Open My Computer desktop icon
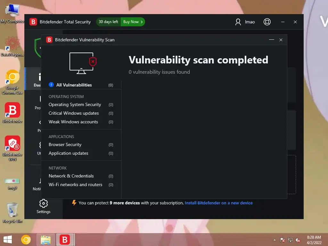Viewport: 328px width, 246px height. coord(12,13)
